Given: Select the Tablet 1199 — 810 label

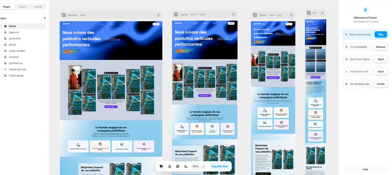Looking at the screenshot, I should tap(270, 15).
